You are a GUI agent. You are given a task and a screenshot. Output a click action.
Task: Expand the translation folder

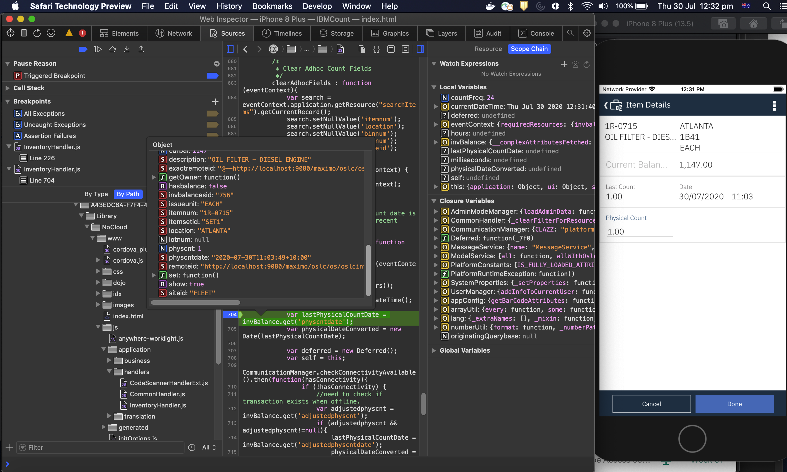[109, 416]
